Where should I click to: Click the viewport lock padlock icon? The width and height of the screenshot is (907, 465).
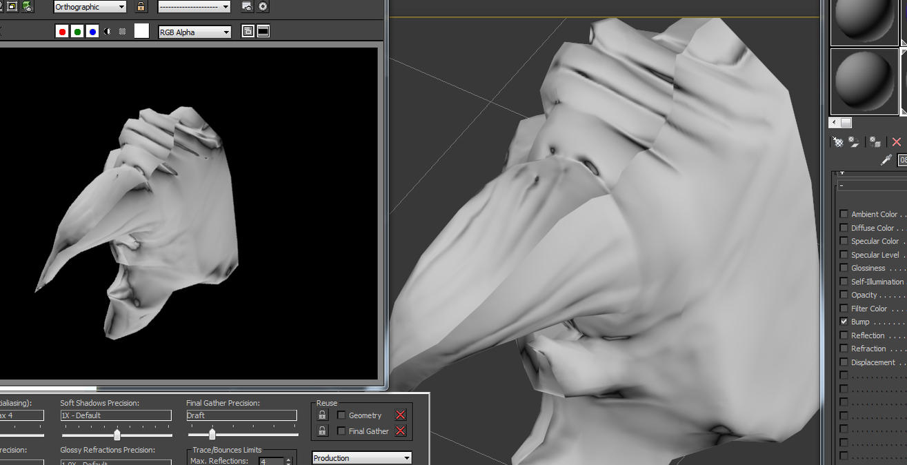pyautogui.click(x=140, y=6)
